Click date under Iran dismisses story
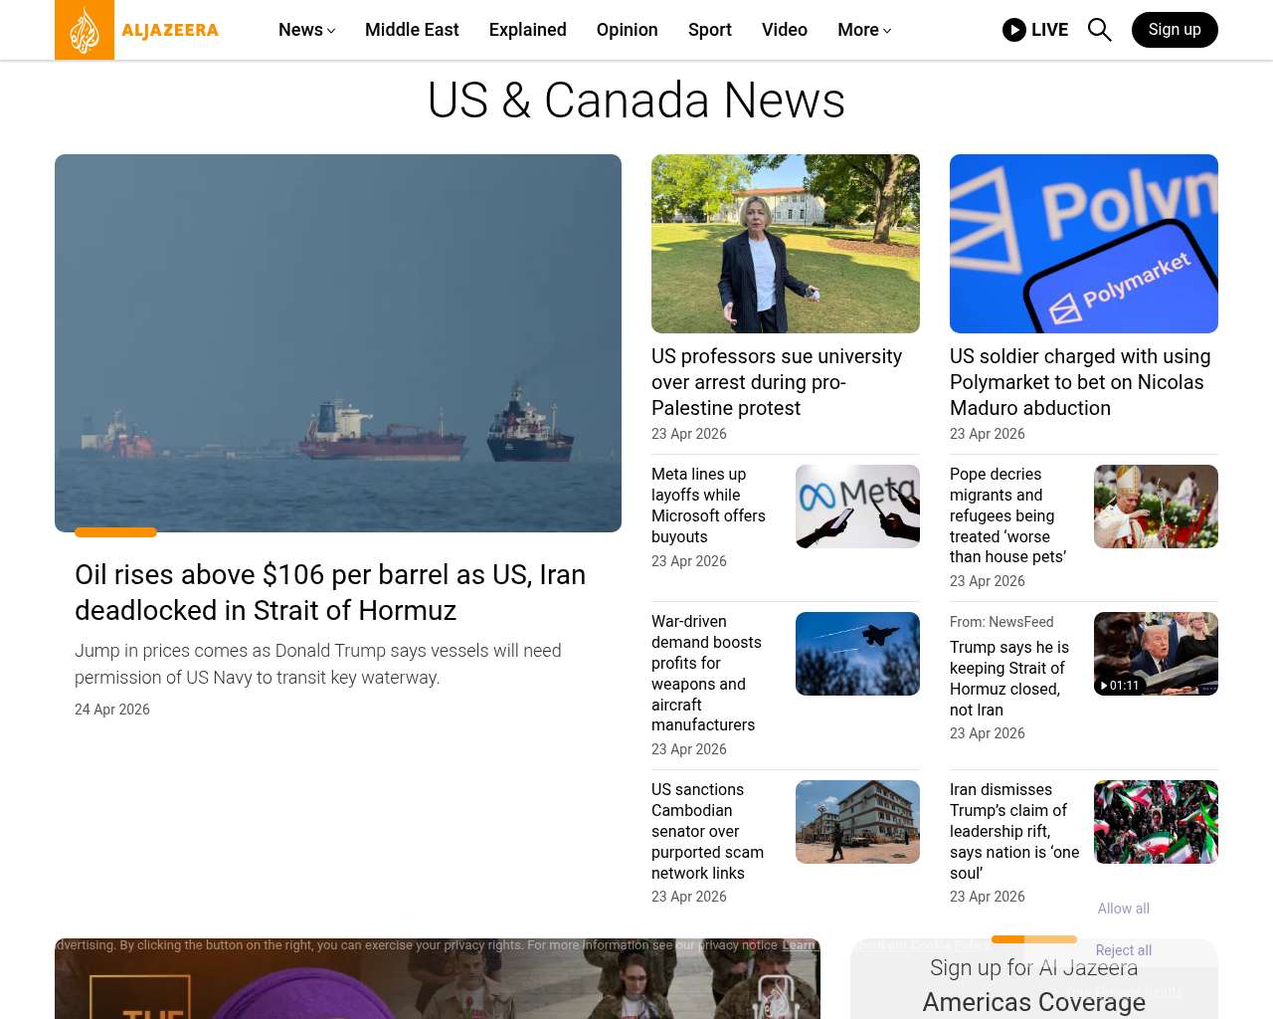Viewport: 1273px width, 1019px height. click(988, 897)
